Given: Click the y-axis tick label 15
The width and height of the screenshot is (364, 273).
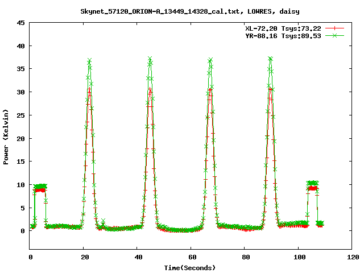Looking at the screenshot, I should coord(20,162).
